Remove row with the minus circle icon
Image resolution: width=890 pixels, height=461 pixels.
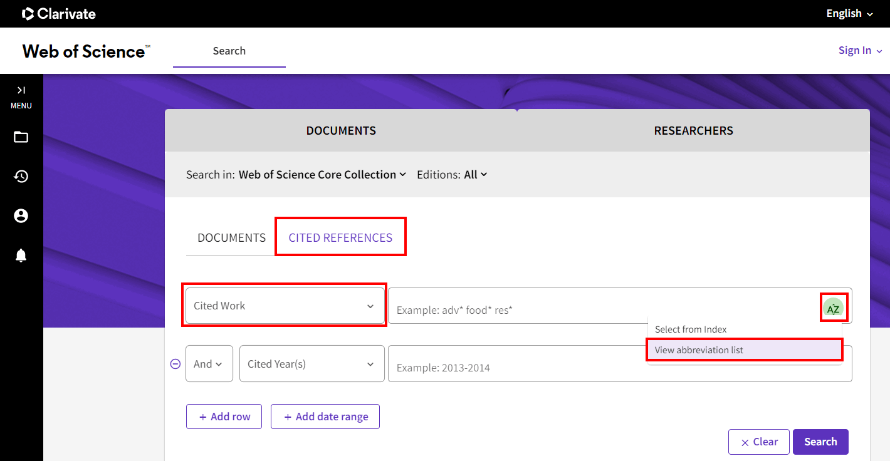175,364
